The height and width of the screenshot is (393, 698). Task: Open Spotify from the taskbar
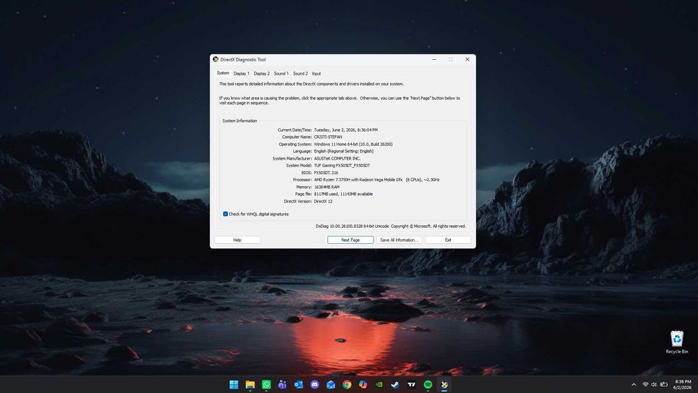tap(428, 385)
